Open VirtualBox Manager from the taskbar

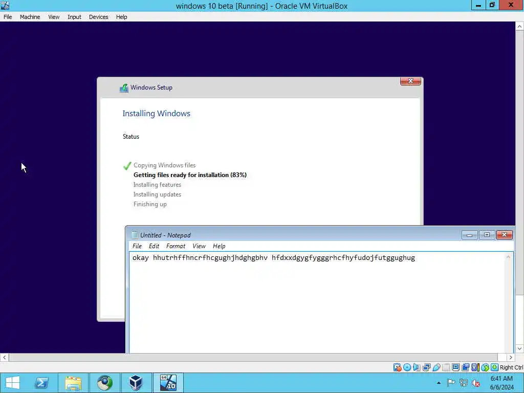(x=136, y=383)
